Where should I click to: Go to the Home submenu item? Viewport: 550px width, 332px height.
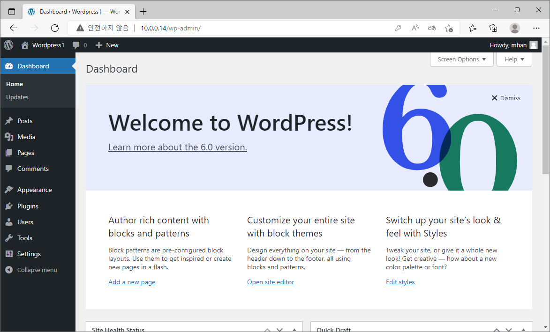click(15, 84)
